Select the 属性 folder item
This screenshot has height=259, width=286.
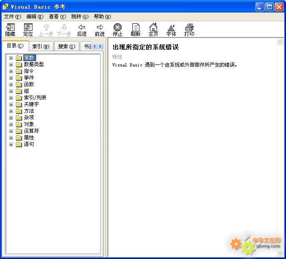tap(29, 138)
